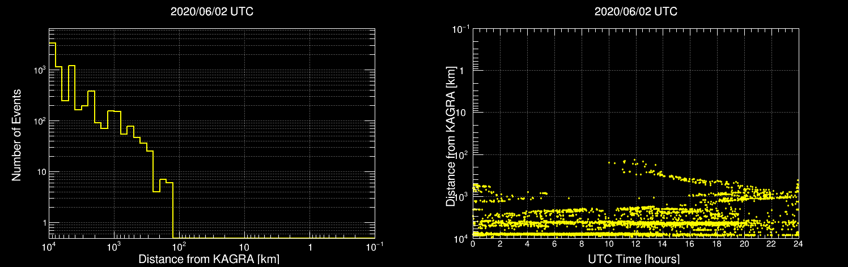Click the right plot title 2020/06/02 UTC
This screenshot has height=267, width=848.
635,12
